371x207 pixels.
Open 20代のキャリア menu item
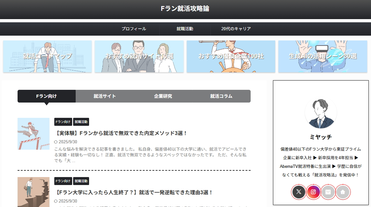(x=236, y=29)
